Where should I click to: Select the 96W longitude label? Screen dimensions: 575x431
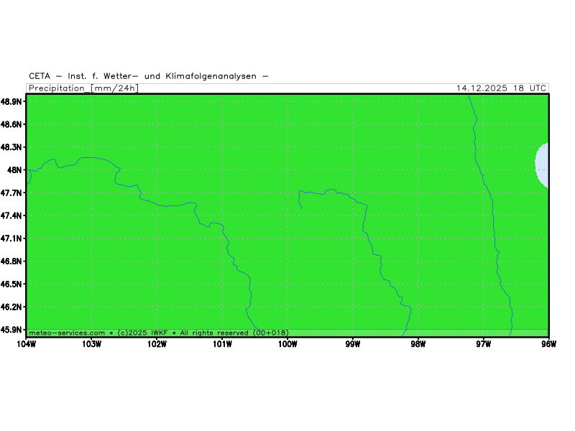(548, 343)
